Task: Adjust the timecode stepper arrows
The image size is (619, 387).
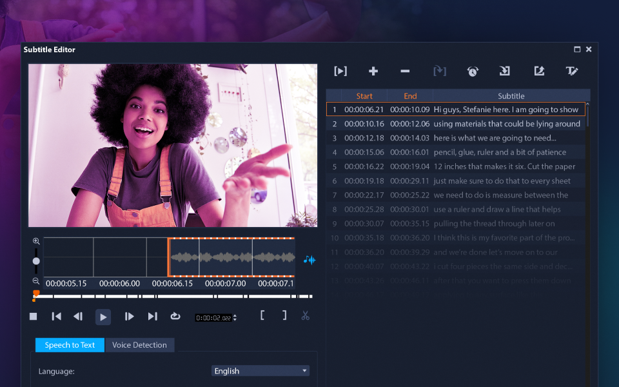Action: click(235, 317)
